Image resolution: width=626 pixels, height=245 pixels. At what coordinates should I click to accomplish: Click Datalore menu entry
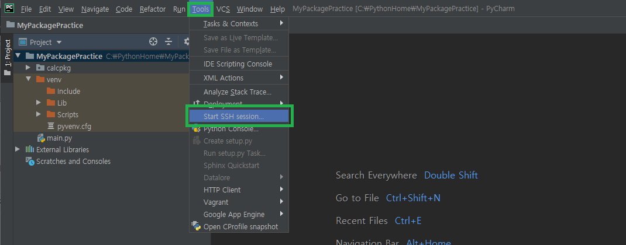pyautogui.click(x=239, y=178)
